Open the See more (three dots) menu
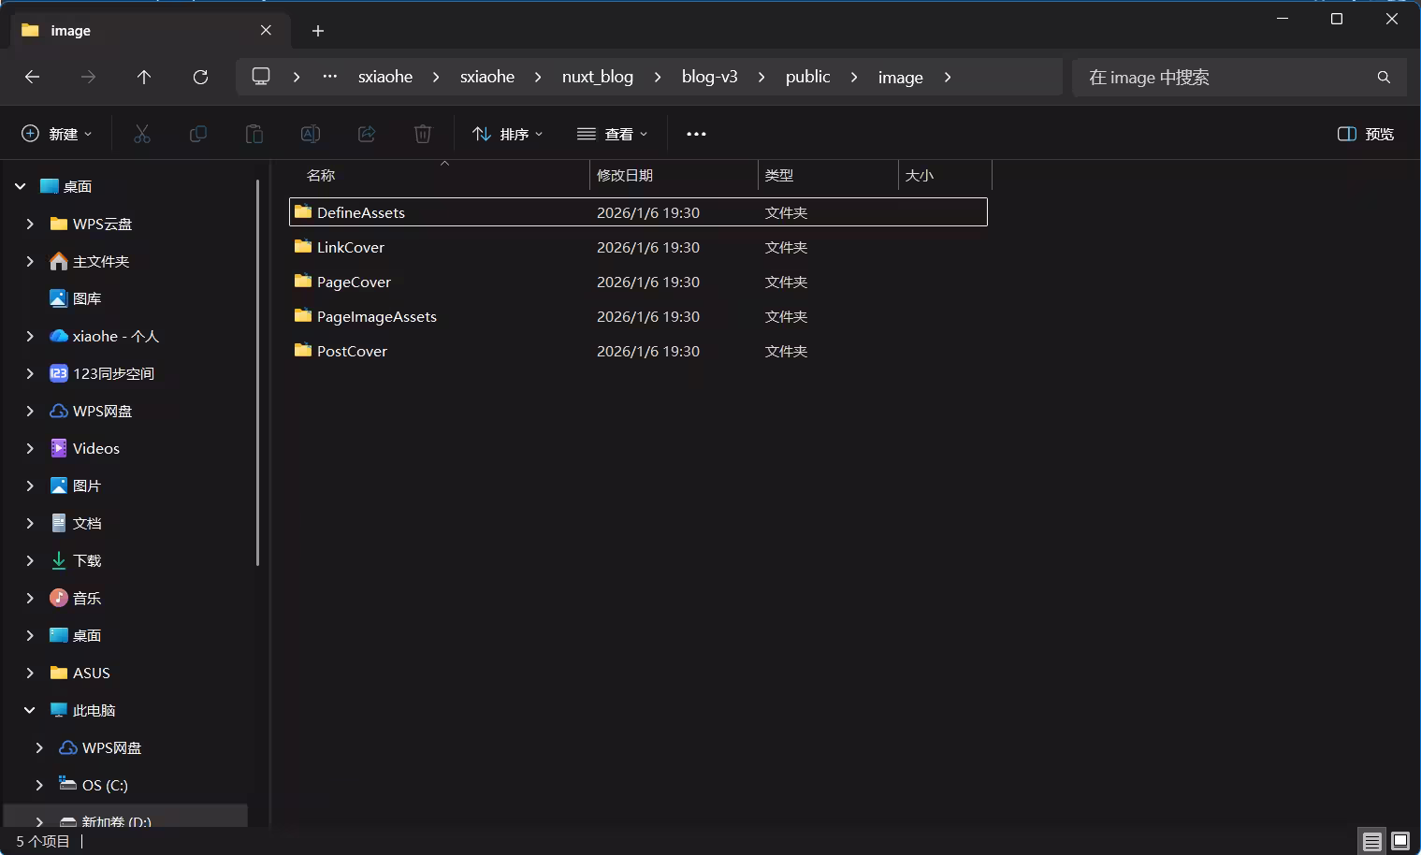 point(696,134)
